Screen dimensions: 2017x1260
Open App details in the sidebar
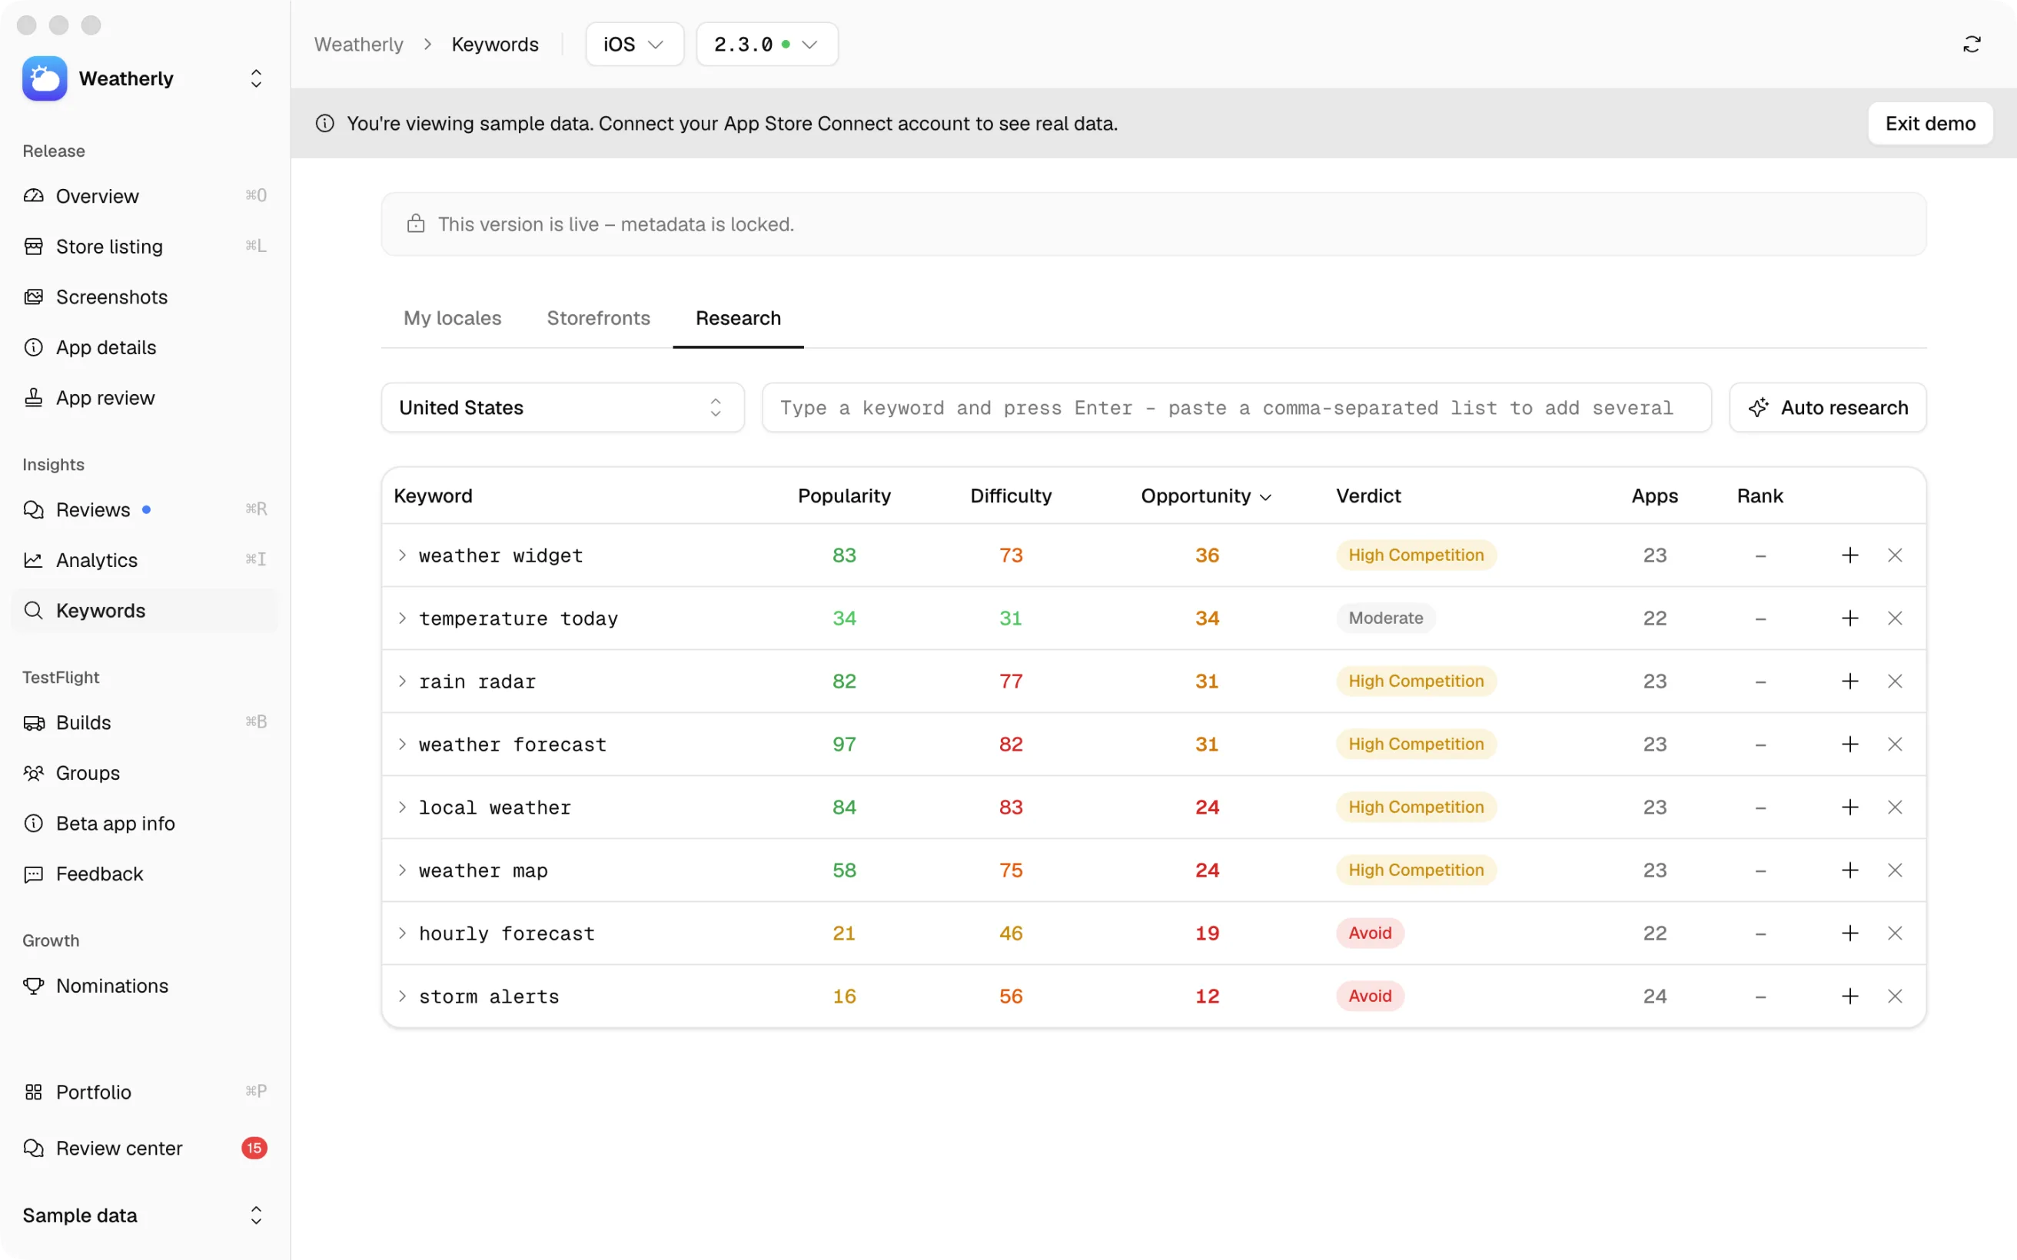pyautogui.click(x=145, y=347)
